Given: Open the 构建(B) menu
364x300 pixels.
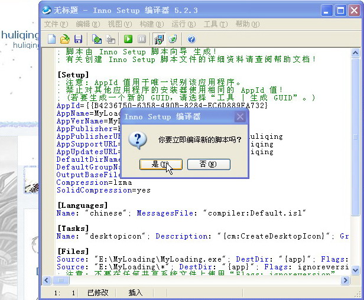Looking at the screenshot, I should (x=152, y=24).
